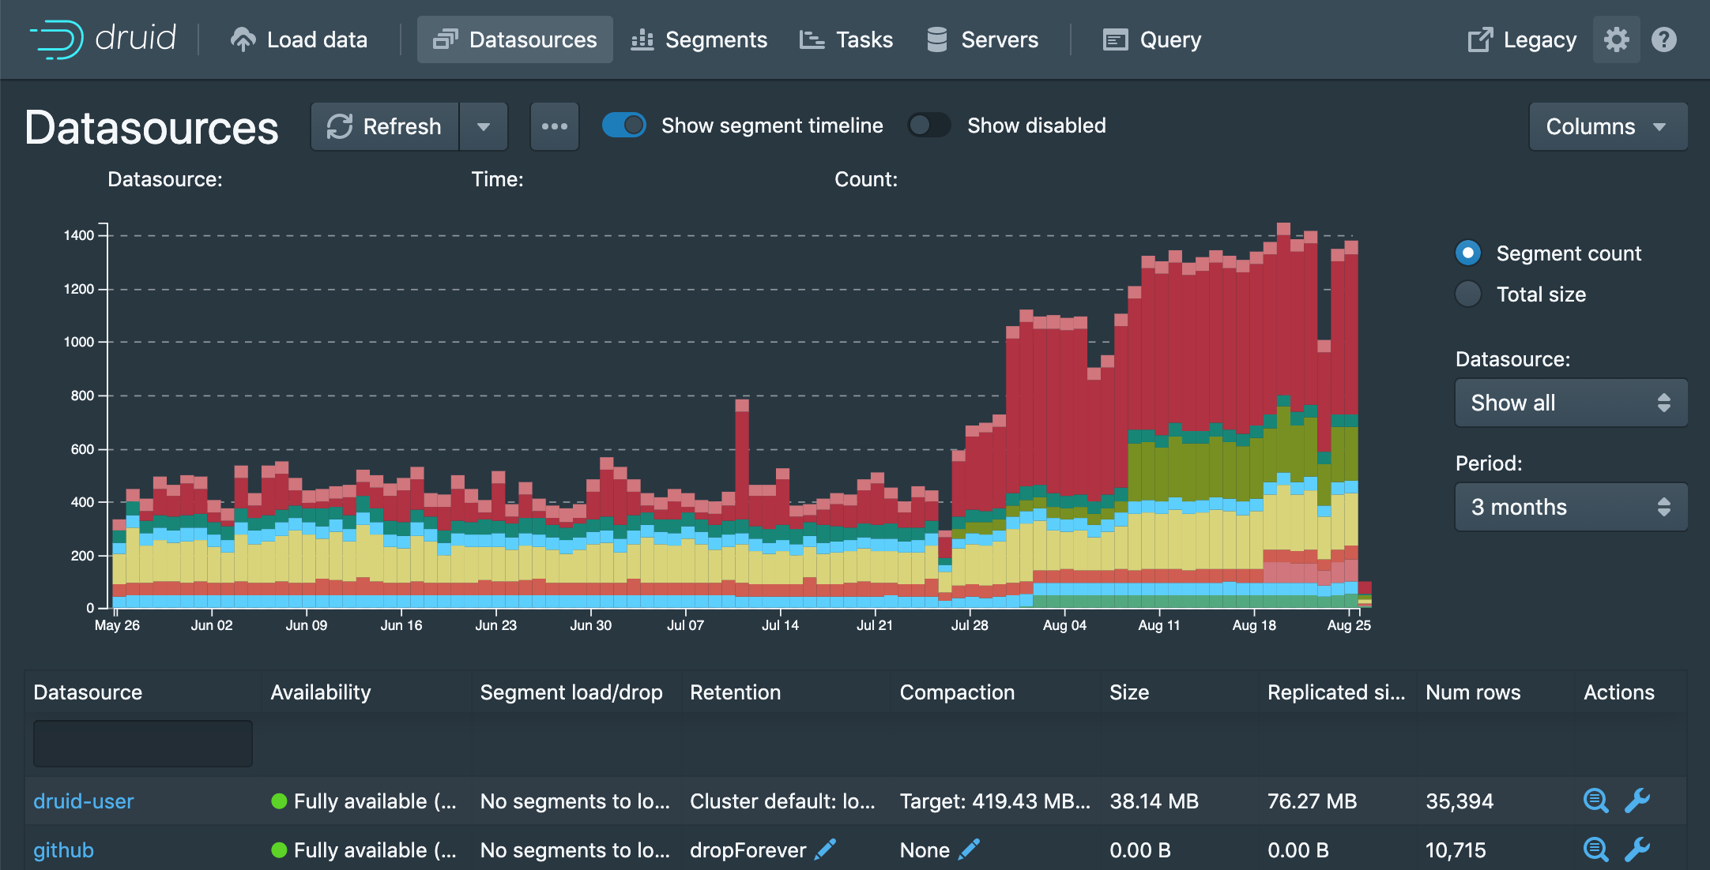This screenshot has height=870, width=1710.
Task: Select the Total size radio button
Action: 1468,294
